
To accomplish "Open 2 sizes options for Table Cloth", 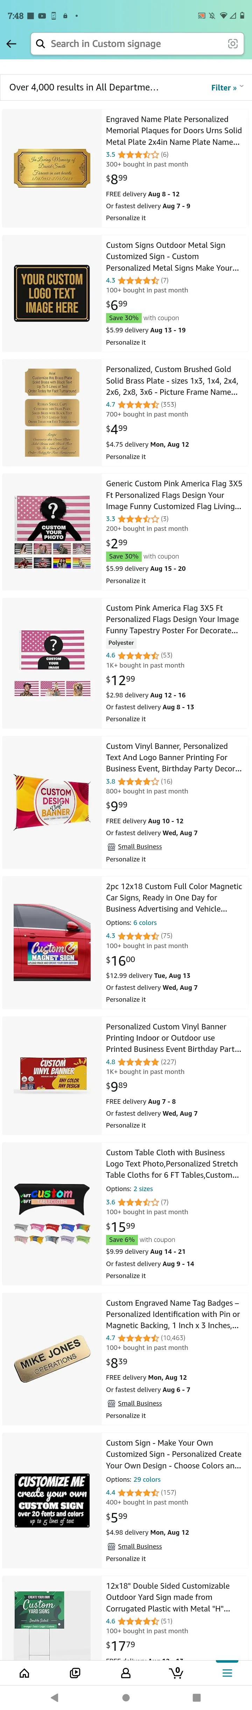I will click(x=142, y=1188).
